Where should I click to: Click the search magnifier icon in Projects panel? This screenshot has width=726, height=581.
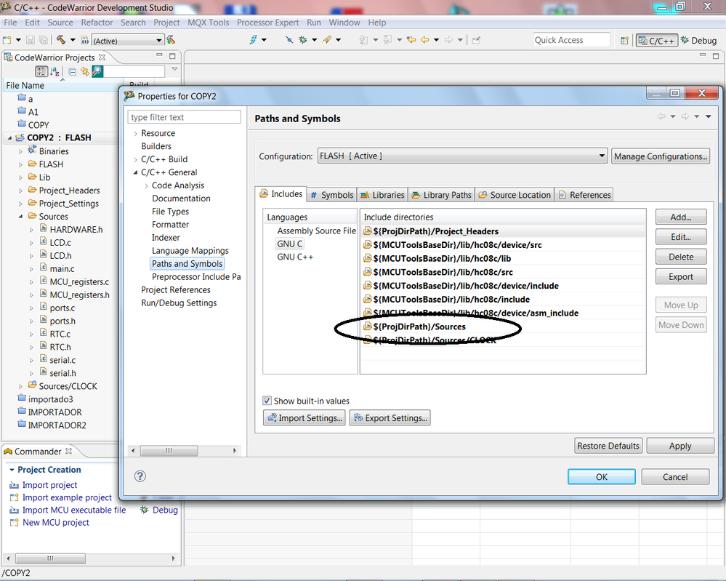97,71
